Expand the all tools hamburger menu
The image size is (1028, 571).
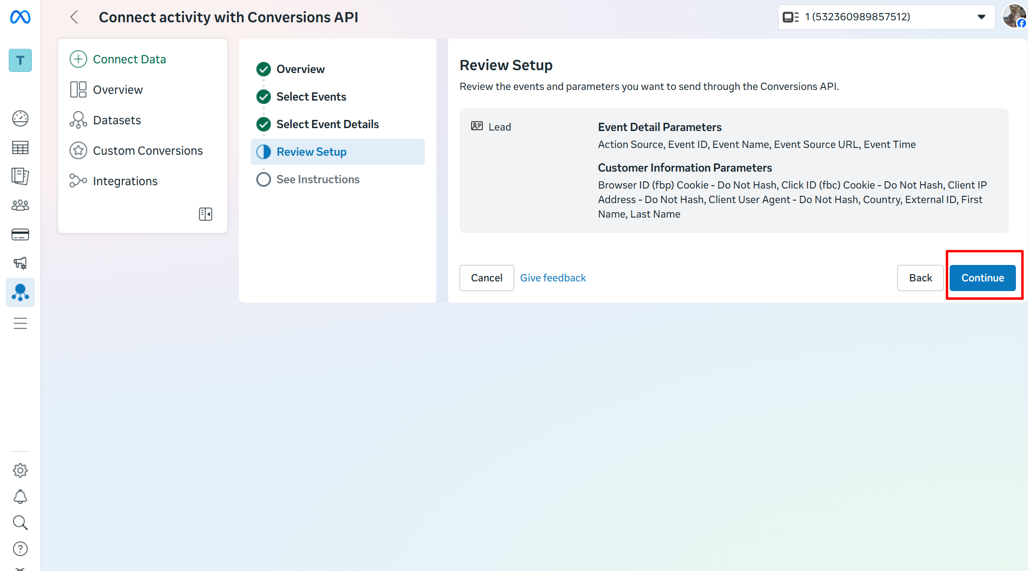click(20, 323)
